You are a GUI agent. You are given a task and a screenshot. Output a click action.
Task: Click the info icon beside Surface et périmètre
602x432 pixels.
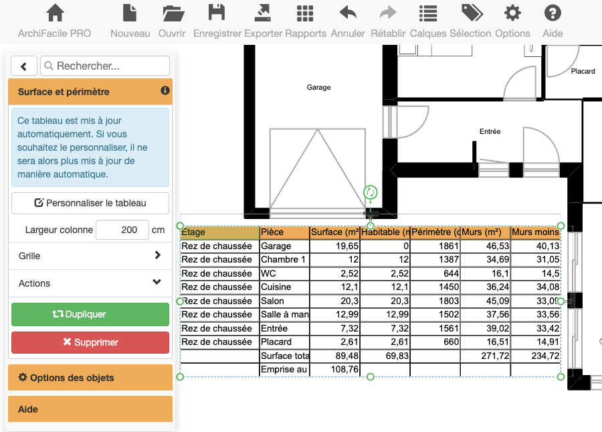(165, 90)
